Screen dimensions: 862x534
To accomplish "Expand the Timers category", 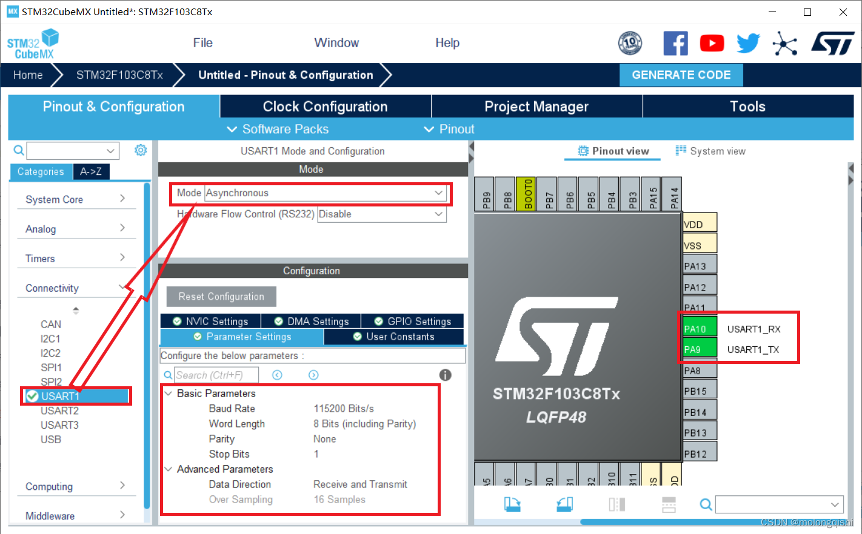I will click(76, 259).
